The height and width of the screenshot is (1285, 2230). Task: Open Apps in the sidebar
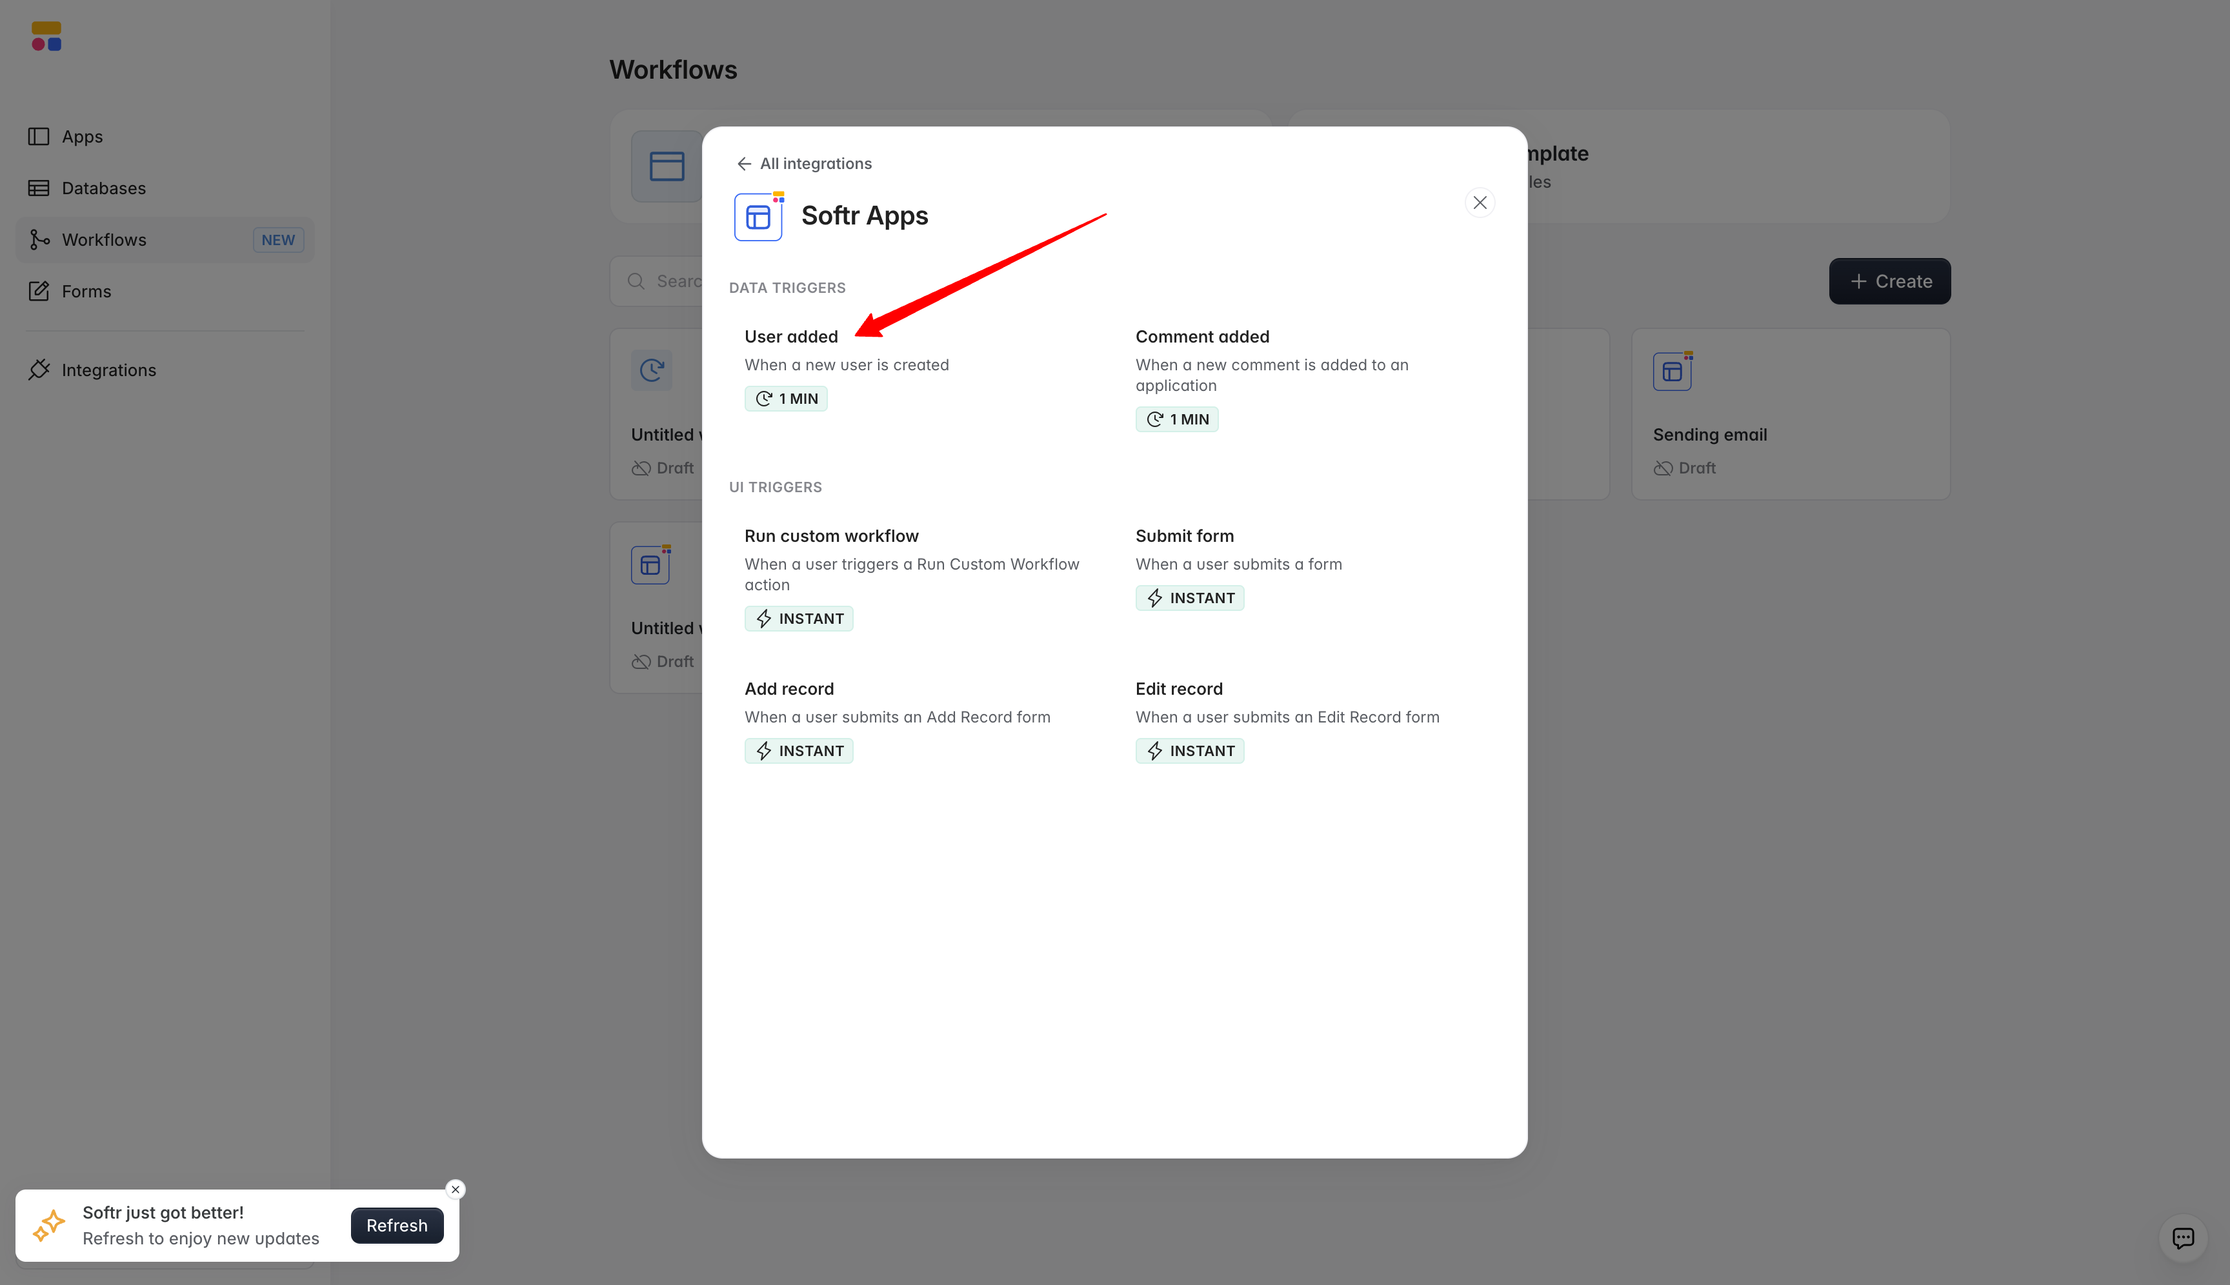click(x=82, y=137)
